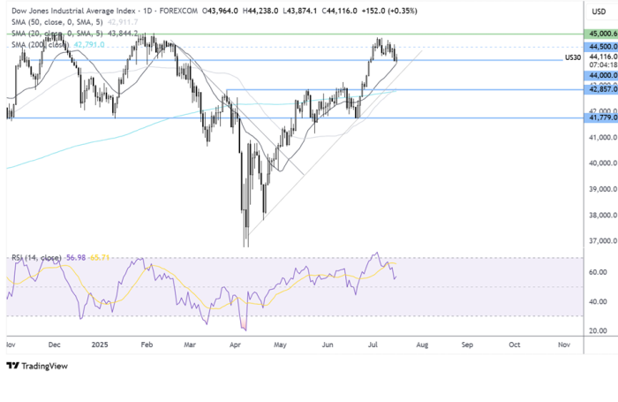Open the USD currency selector
The width and height of the screenshot is (618, 402).
tap(599, 11)
